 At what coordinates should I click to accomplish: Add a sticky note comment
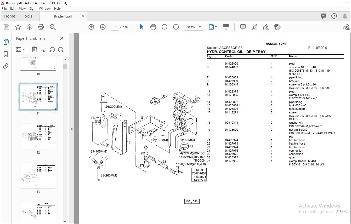click(x=243, y=27)
